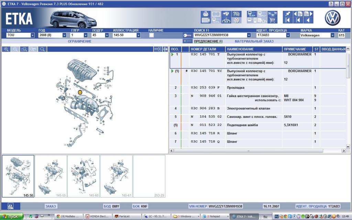Select illustration thumbnail 145-50
Screen dimensions: 352x220
coord(18,176)
